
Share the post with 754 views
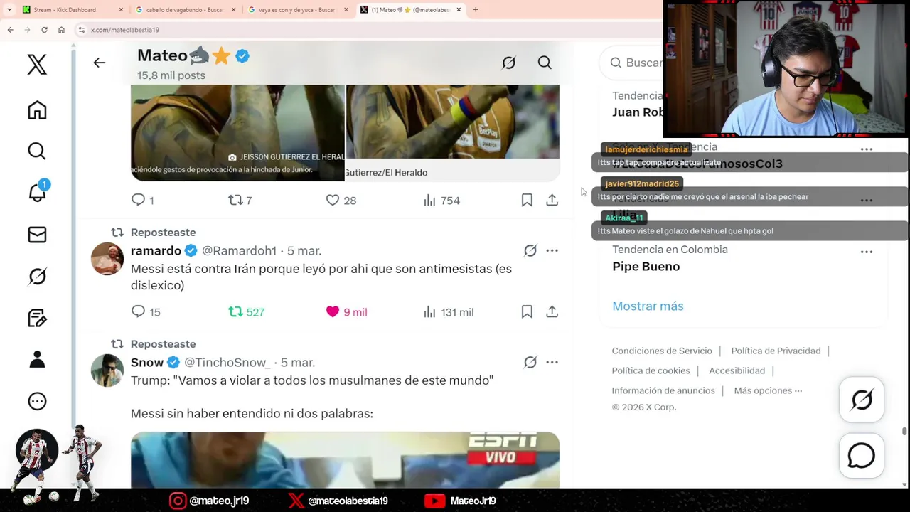[552, 201]
